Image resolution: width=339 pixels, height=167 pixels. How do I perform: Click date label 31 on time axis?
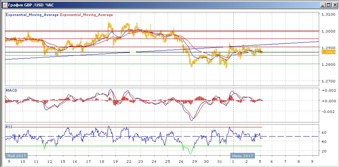tap(220, 161)
